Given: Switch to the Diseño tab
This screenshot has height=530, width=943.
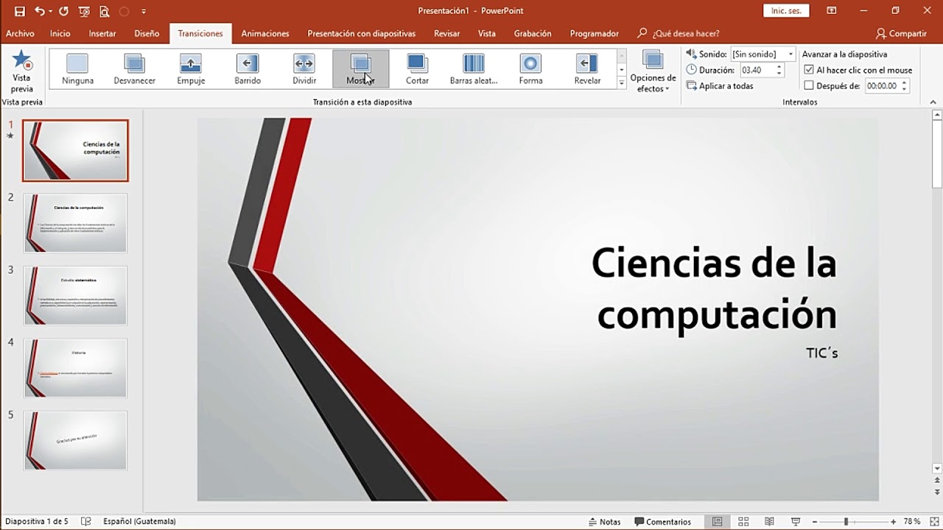Looking at the screenshot, I should [x=147, y=33].
